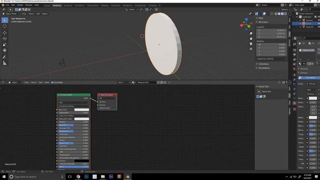The image size is (320, 180).
Task: Collapse the 3D Cursor panel
Action: [263, 22]
